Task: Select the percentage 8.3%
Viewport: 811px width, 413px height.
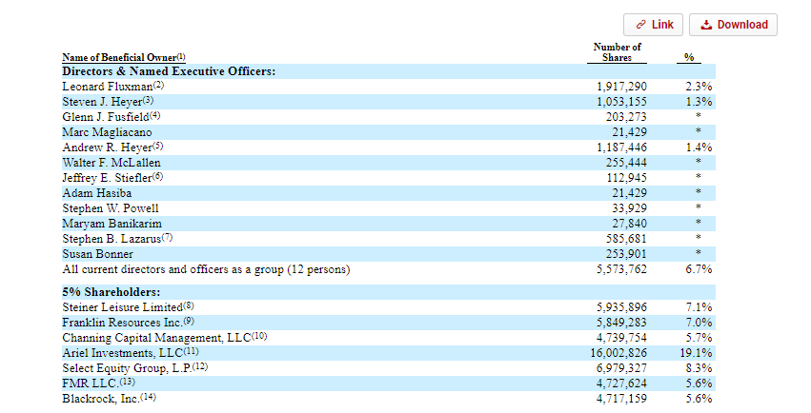Action: click(x=699, y=368)
